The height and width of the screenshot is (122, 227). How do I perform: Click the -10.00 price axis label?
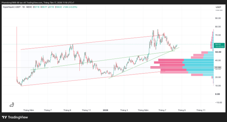[218, 102]
